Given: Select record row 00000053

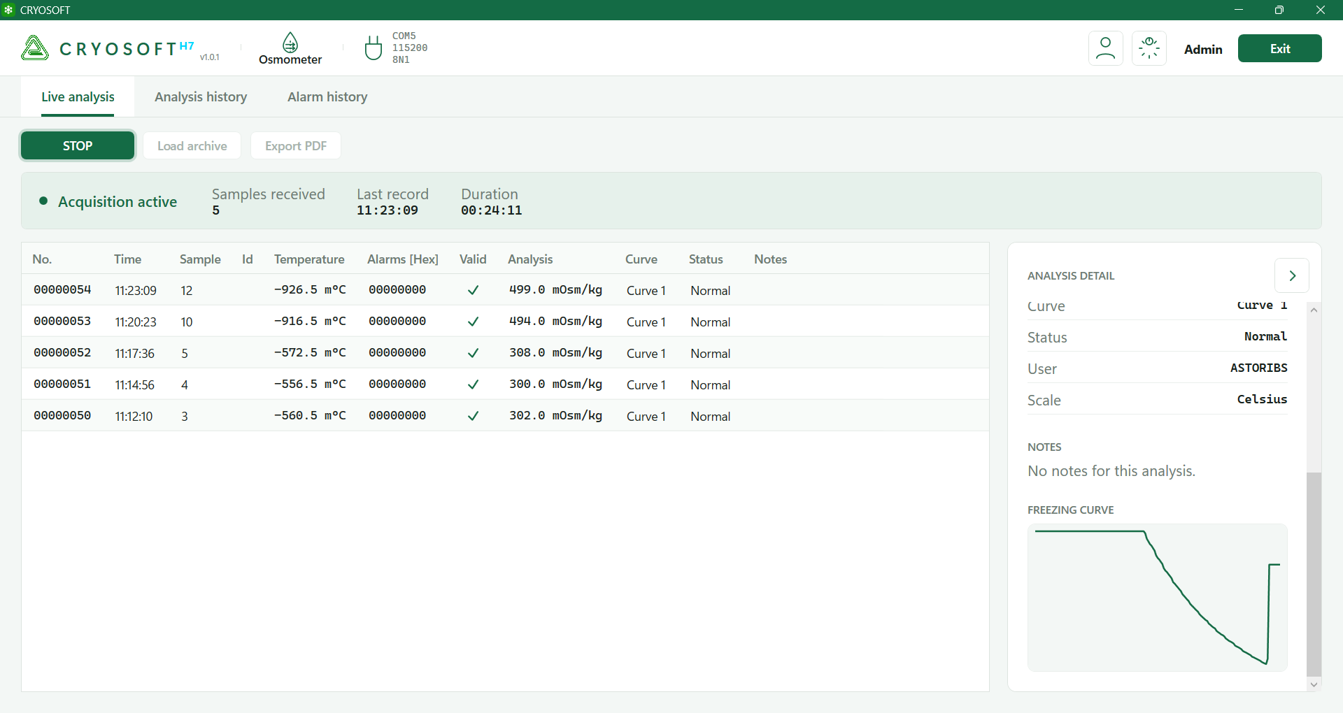Looking at the screenshot, I should [505, 322].
